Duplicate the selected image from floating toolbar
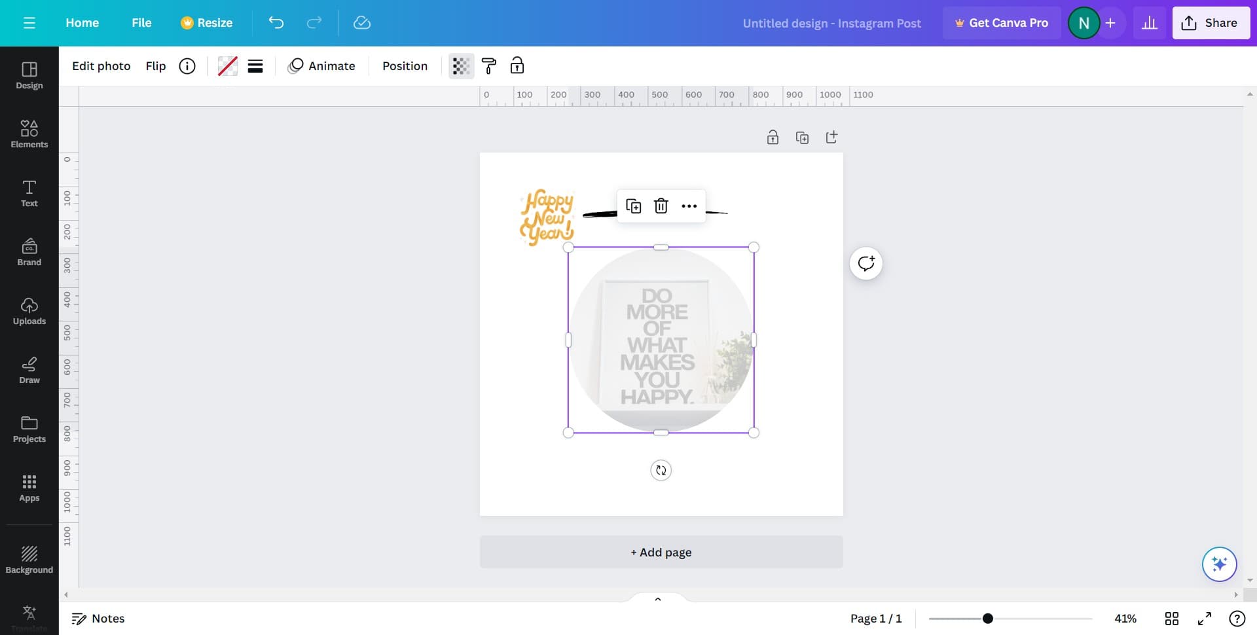This screenshot has height=635, width=1257. click(x=633, y=206)
